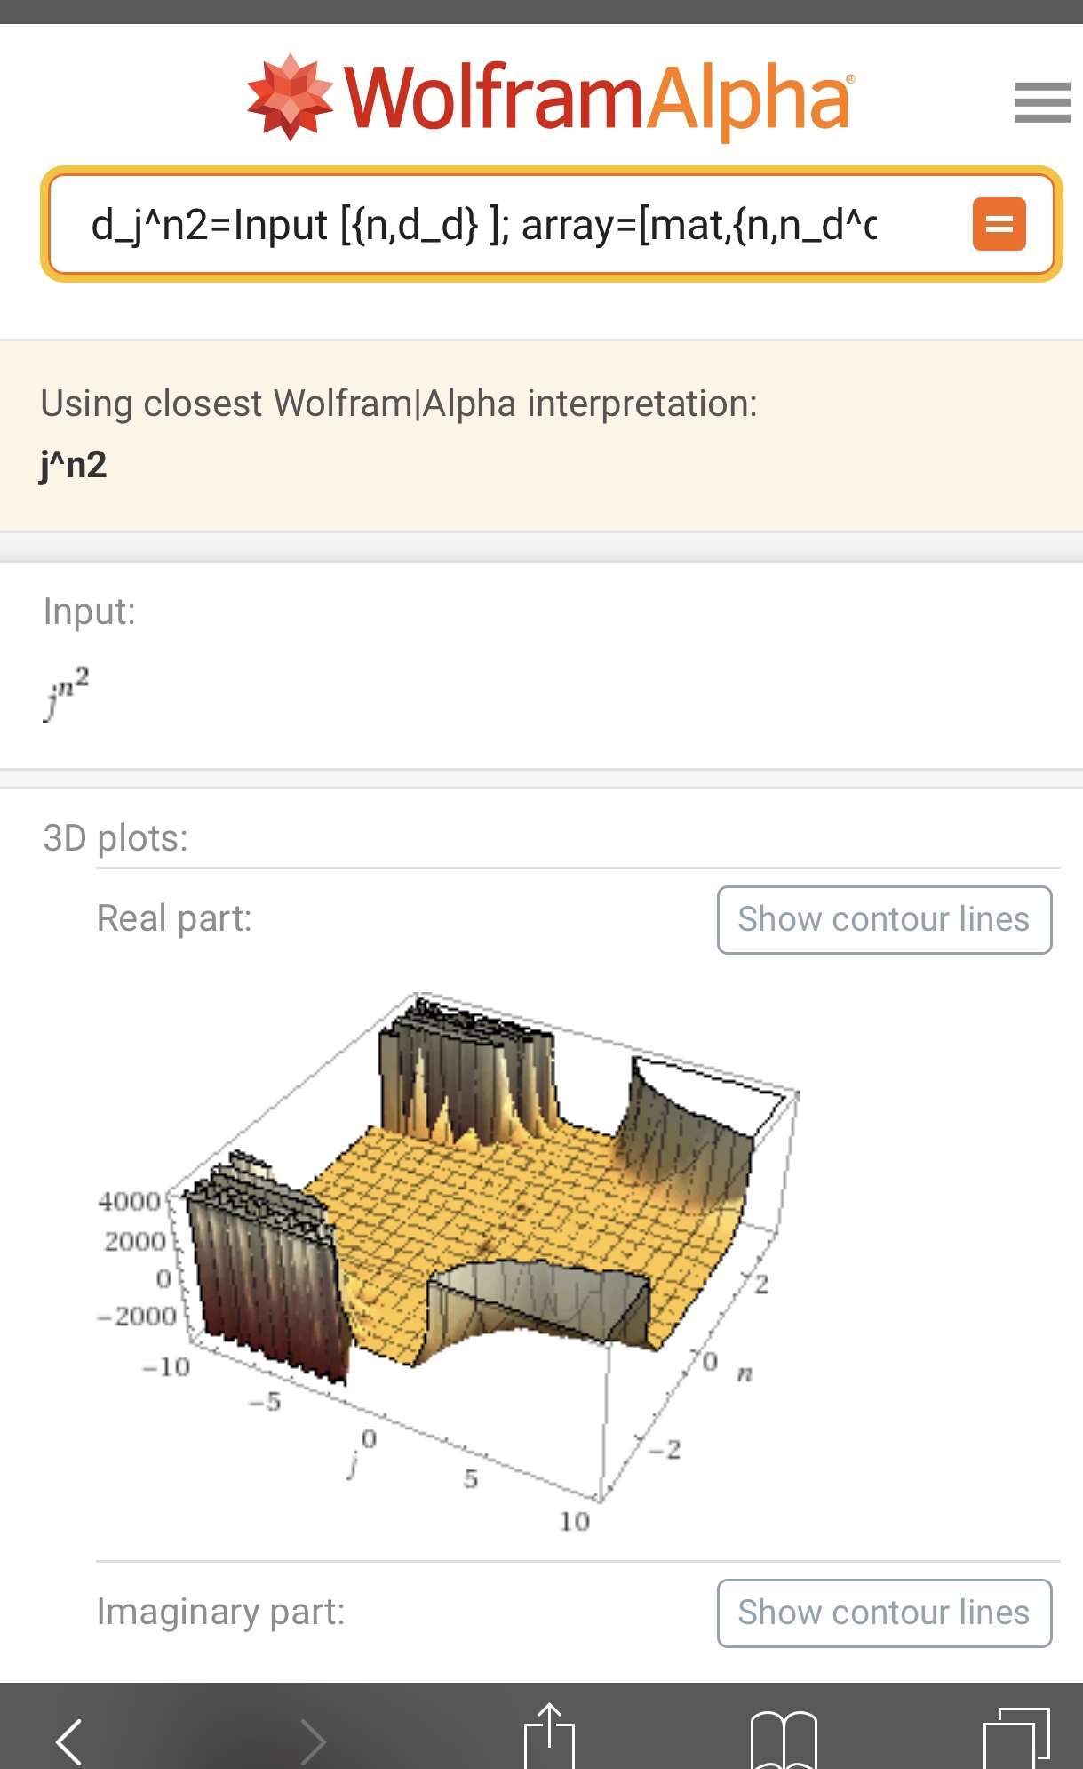Tap the Real part label
This screenshot has width=1083, height=1769.
174,918
